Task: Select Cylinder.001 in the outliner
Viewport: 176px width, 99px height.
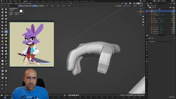Action: click(156, 15)
